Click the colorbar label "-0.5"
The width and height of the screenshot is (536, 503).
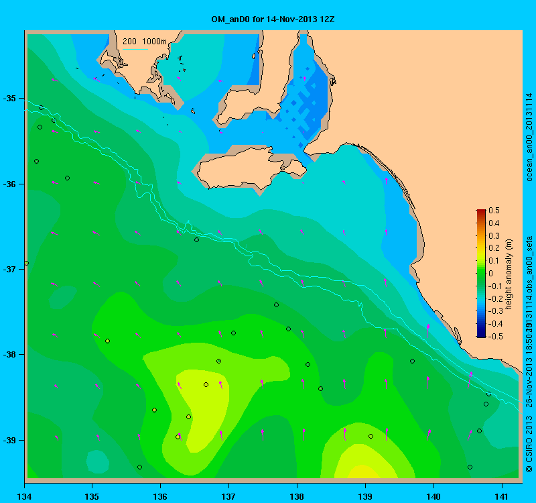point(495,337)
